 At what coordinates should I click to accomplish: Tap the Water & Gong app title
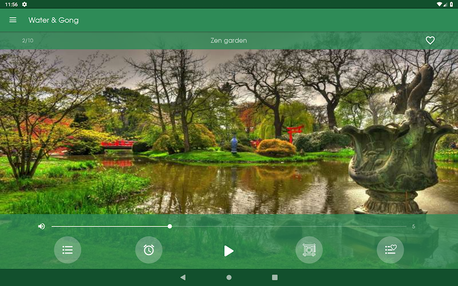coord(54,20)
